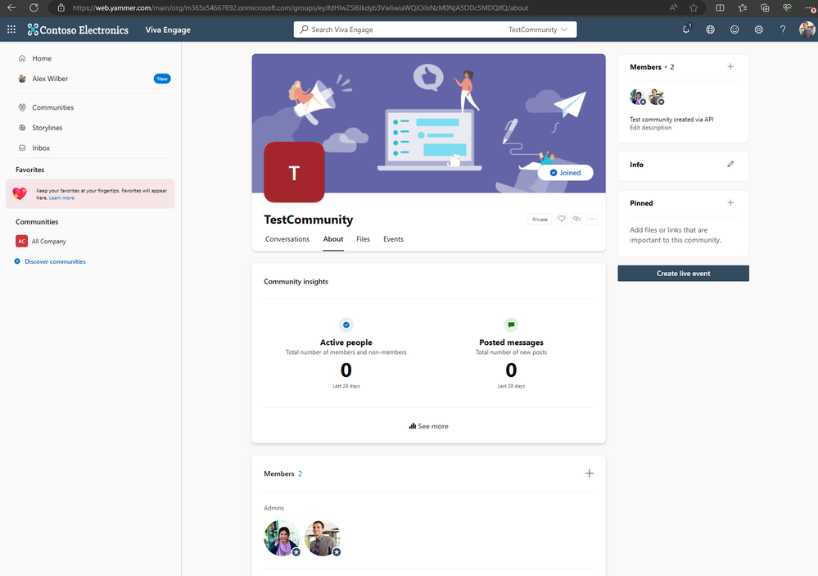Screen dimensions: 818x576
Task: Add a member via plus in the main Members section
Action: (x=590, y=473)
